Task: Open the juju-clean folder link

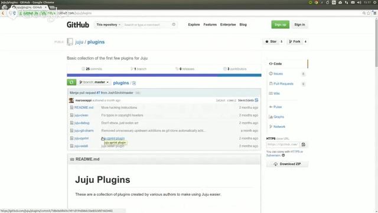Action: click(82, 115)
